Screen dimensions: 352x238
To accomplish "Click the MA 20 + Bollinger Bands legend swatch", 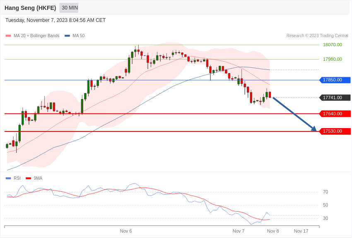I will click(8, 36).
